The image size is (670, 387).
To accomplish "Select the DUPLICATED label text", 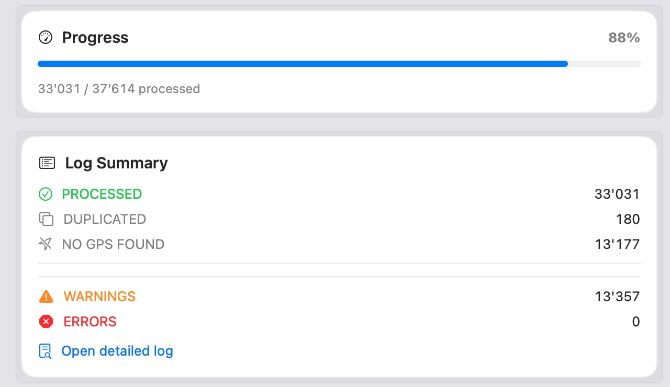I will pyautogui.click(x=105, y=219).
